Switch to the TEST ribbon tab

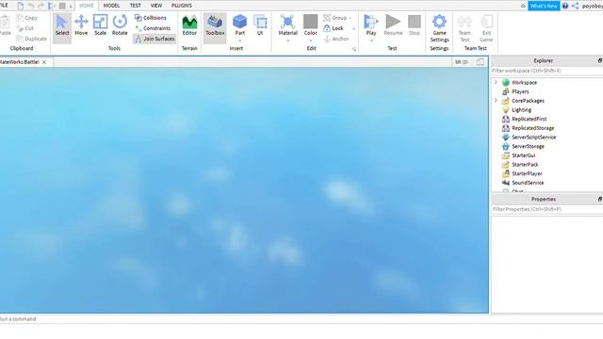[x=136, y=6]
